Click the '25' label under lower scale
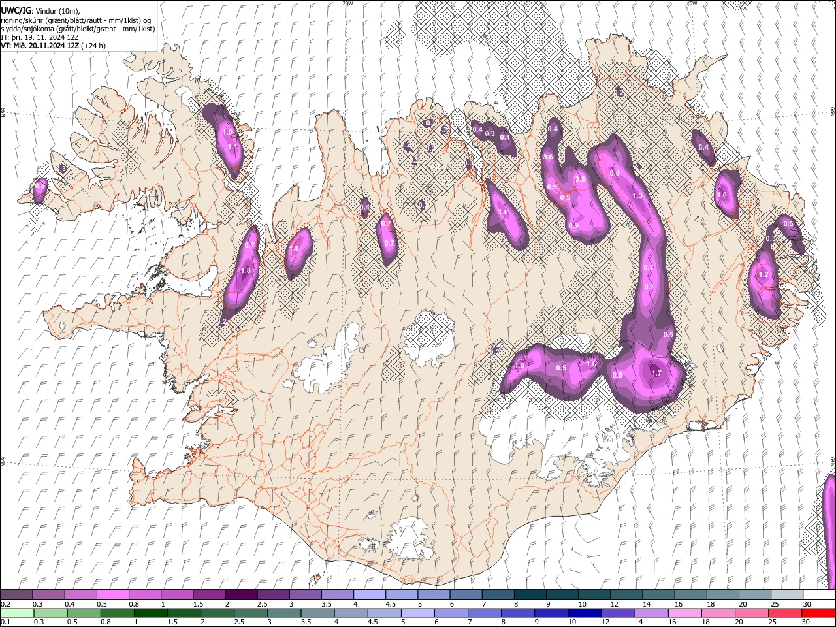This screenshot has height=627, width=836. click(773, 622)
